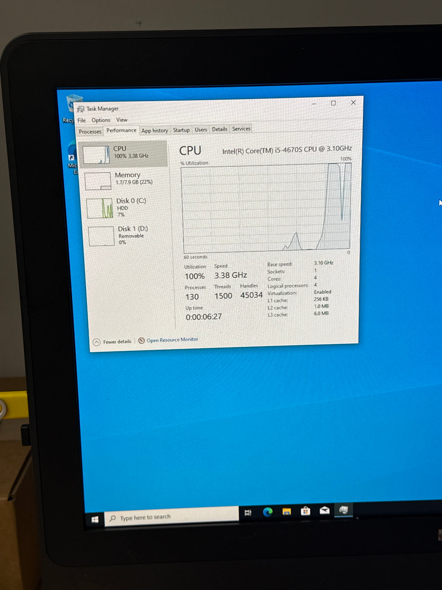Click the Handles value 45034

coord(251,295)
